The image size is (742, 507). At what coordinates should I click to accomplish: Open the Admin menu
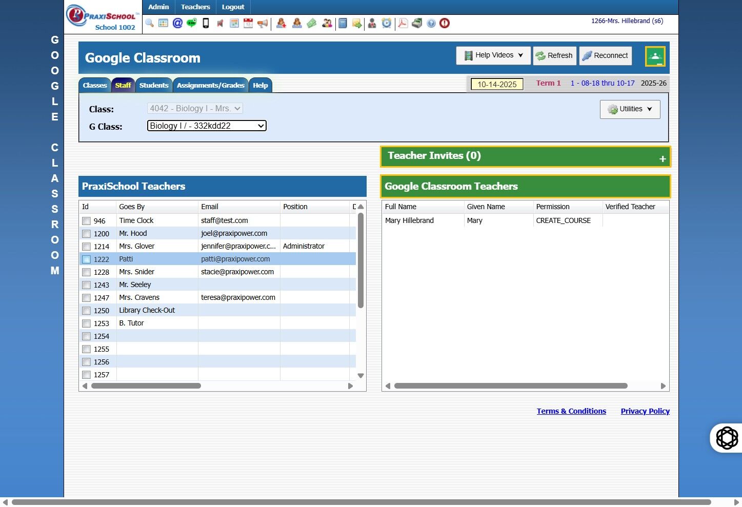tap(158, 7)
